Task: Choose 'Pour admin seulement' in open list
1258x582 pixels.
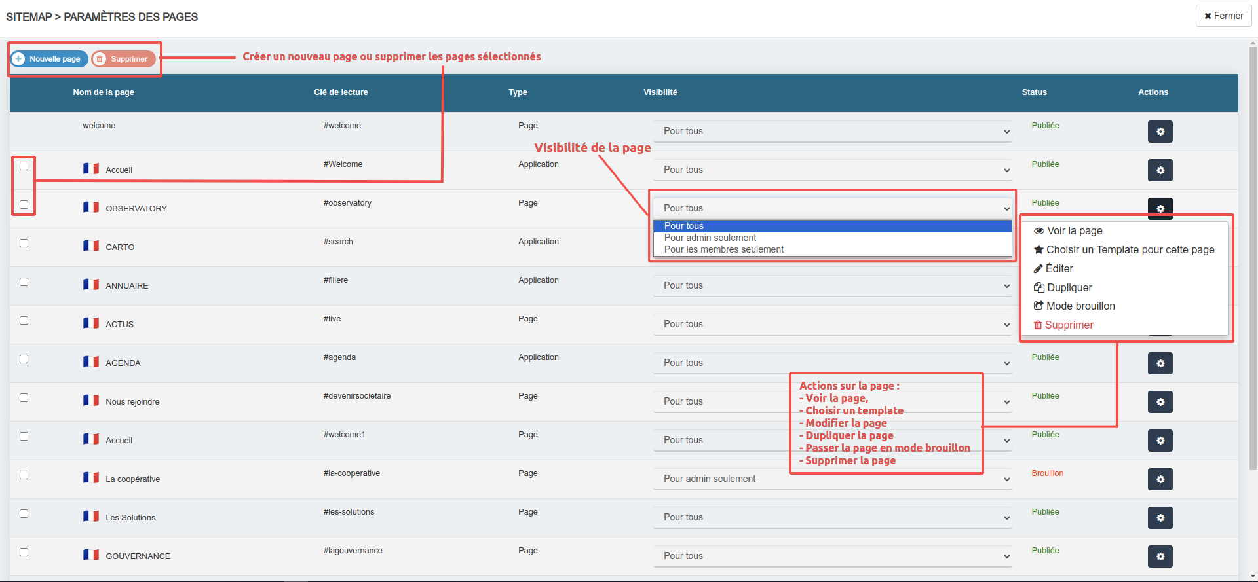Action: point(710,238)
